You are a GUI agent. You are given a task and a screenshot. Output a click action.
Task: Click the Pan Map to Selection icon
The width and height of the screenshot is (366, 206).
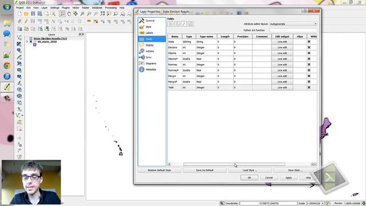75,14
